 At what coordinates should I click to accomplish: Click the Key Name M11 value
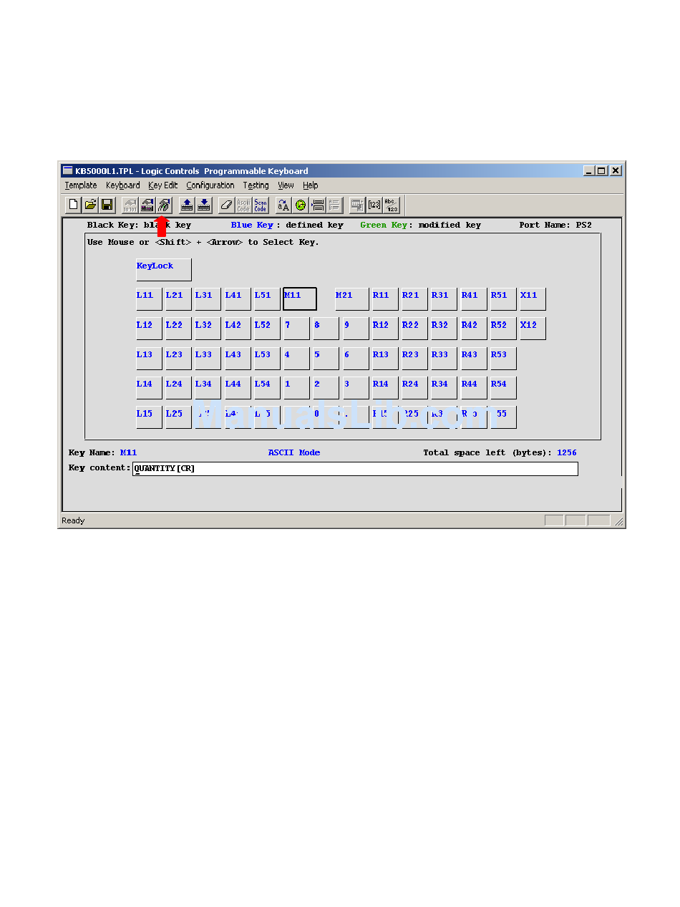pos(128,453)
